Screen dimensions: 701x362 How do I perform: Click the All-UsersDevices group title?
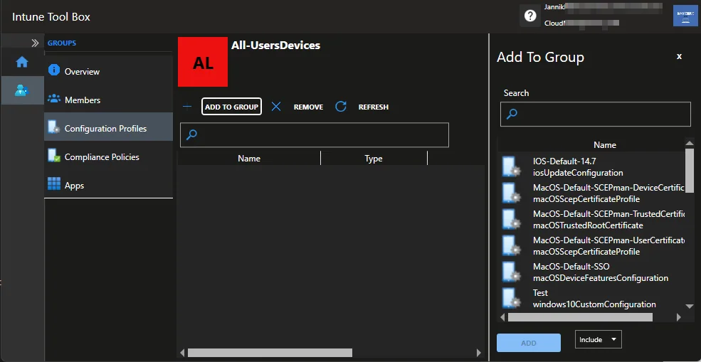click(275, 45)
